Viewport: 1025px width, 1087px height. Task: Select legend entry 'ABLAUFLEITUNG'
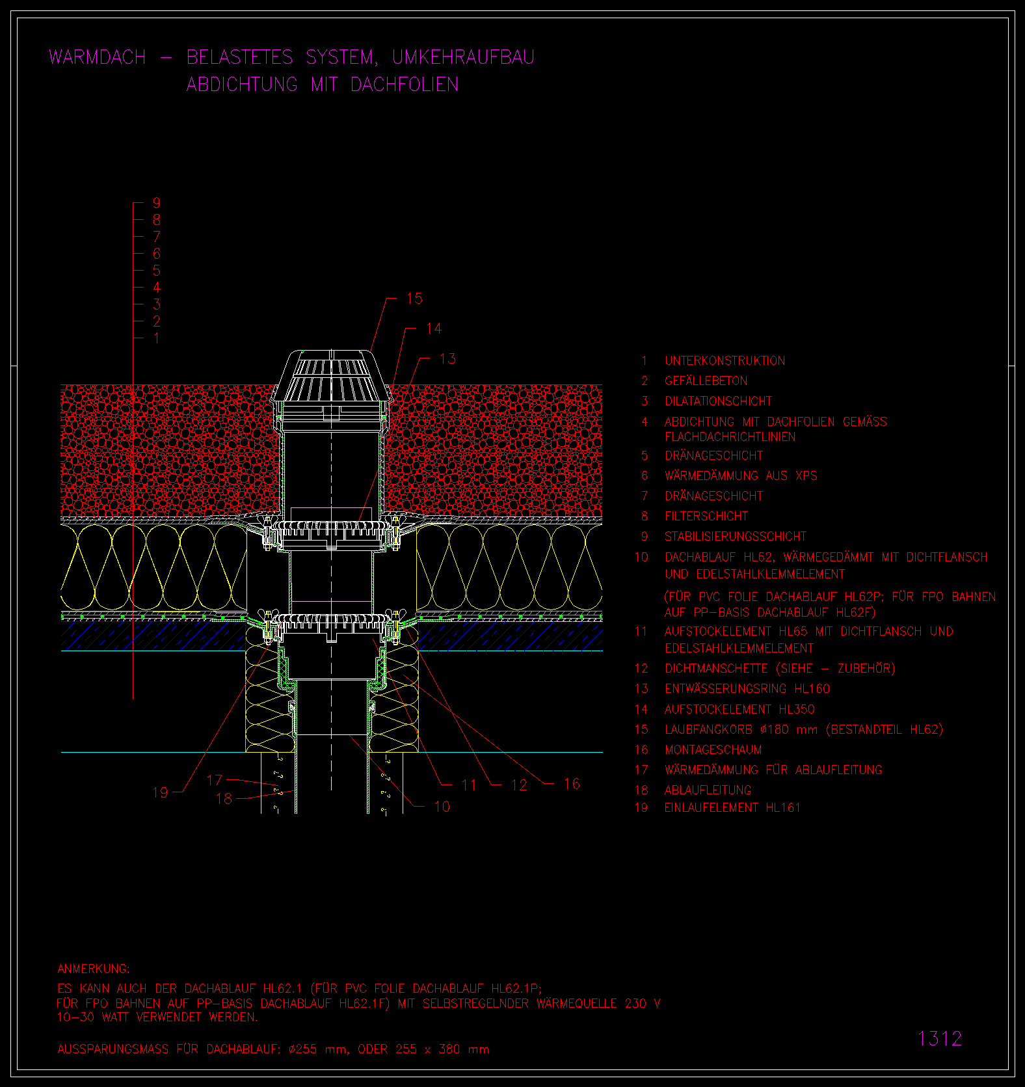[x=708, y=790]
